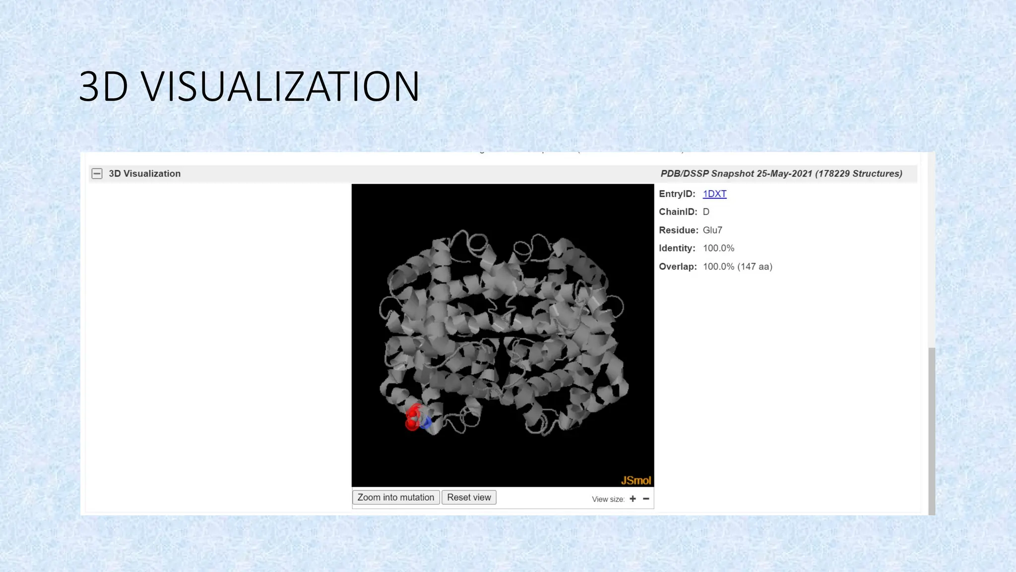Screen dimensions: 1016x572
Task: Decrease view size with minus icon
Action: click(646, 499)
